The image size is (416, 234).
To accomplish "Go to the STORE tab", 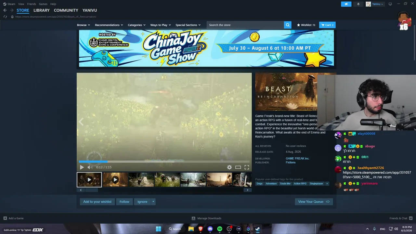I will click(x=23, y=10).
